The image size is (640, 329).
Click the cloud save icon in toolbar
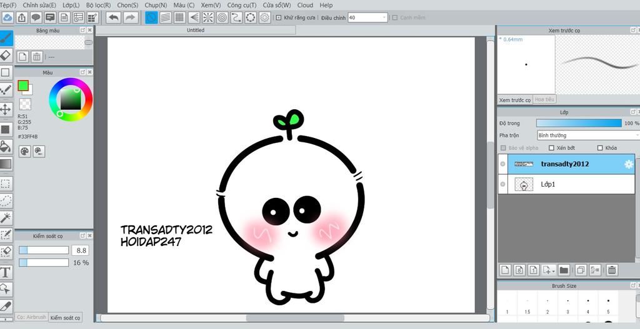click(x=7, y=17)
